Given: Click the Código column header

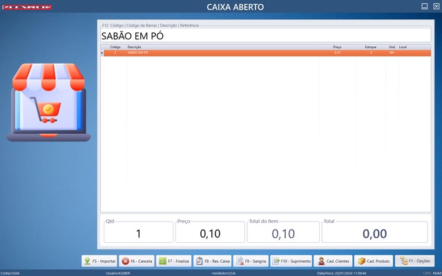Looking at the screenshot, I should [x=115, y=47].
